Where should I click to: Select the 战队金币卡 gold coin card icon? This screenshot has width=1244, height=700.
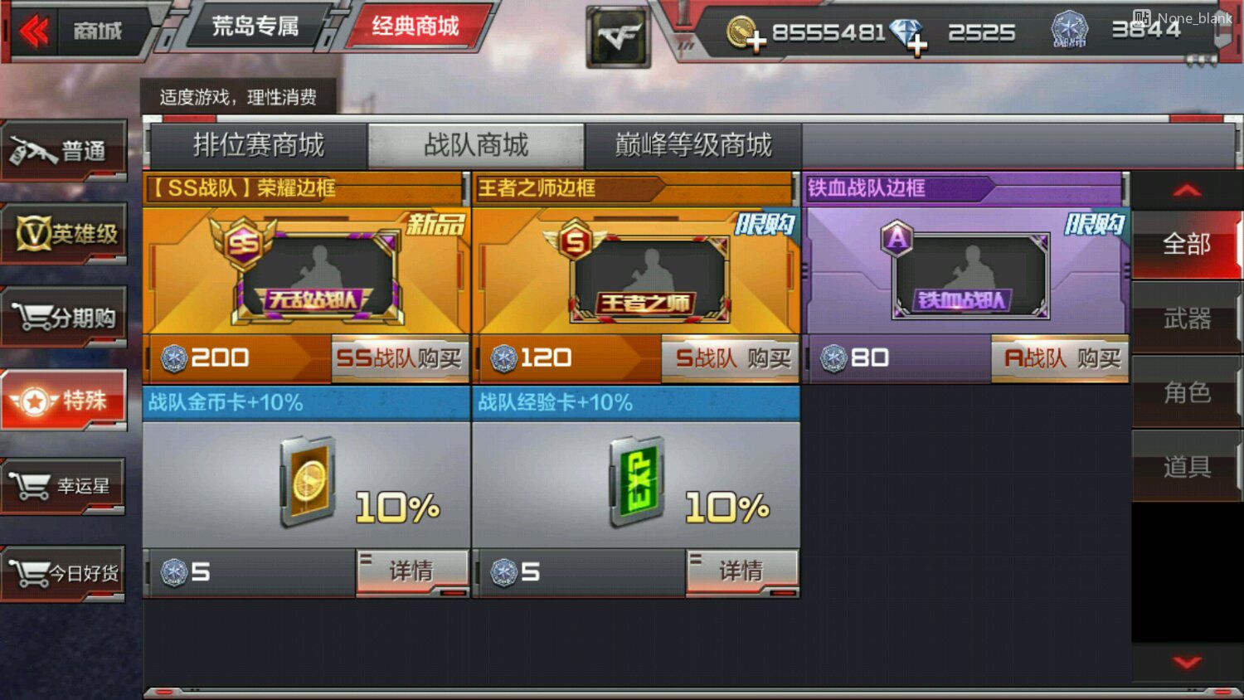[308, 482]
